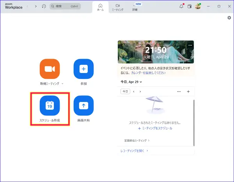Open スケジュール作成 calendar icon
The image size is (234, 182).
tap(50, 105)
